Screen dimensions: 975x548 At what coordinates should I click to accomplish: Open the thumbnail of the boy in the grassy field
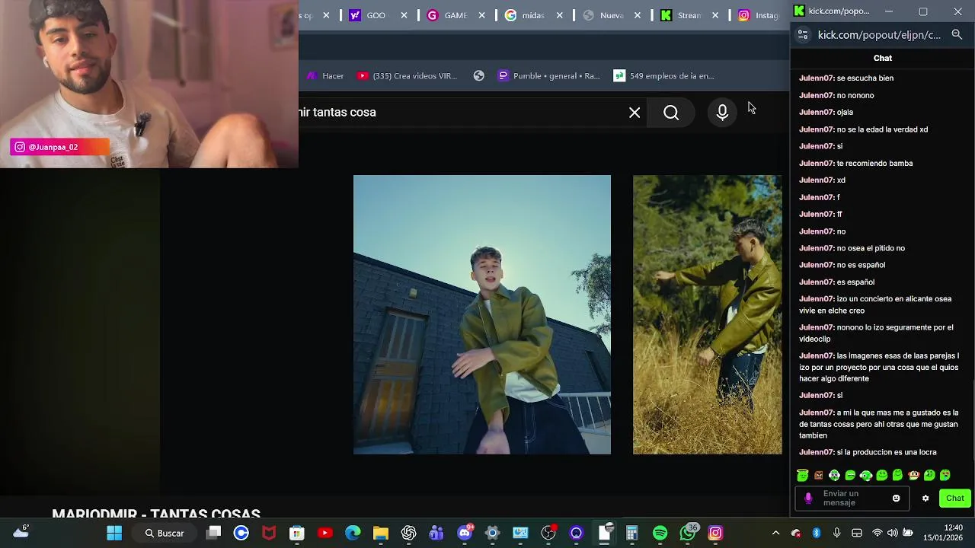[707, 314]
